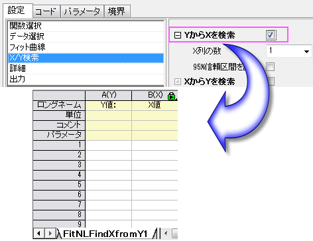Screen dimensions: 313x241
Task: Click the 単位 cell of column A
Action: click(x=109, y=115)
